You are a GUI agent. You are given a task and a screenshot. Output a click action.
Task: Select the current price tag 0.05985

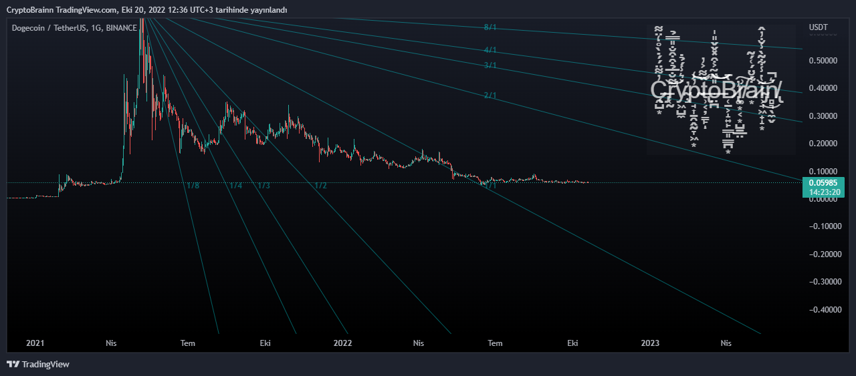pos(823,182)
